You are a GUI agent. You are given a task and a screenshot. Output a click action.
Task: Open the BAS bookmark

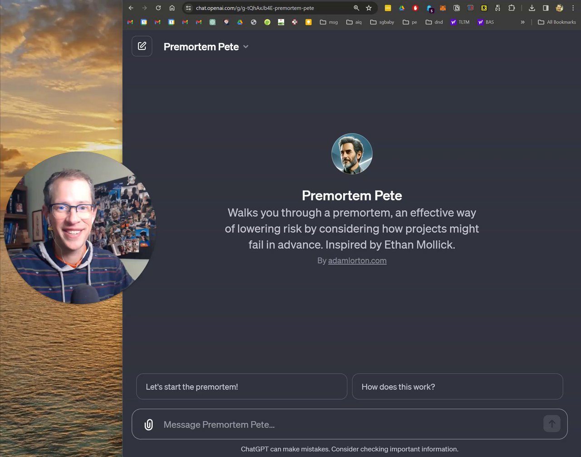[x=486, y=22]
